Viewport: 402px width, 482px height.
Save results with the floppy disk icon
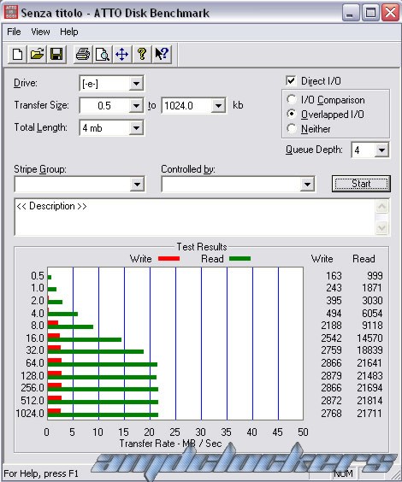(x=56, y=55)
